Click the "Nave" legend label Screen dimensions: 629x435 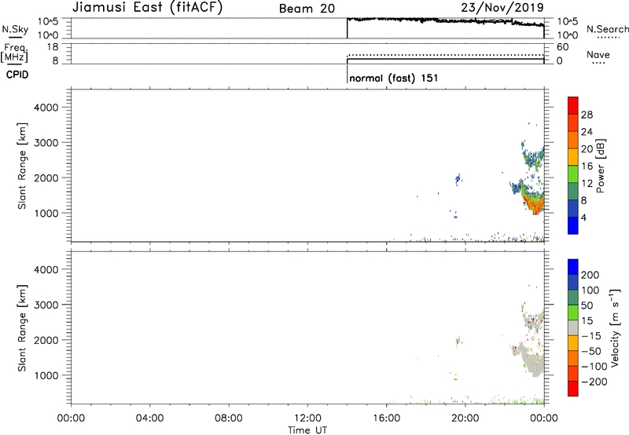click(x=598, y=54)
